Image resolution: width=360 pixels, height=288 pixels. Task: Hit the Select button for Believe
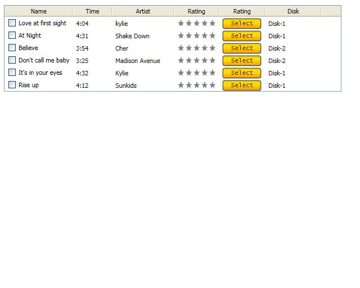[x=242, y=48]
